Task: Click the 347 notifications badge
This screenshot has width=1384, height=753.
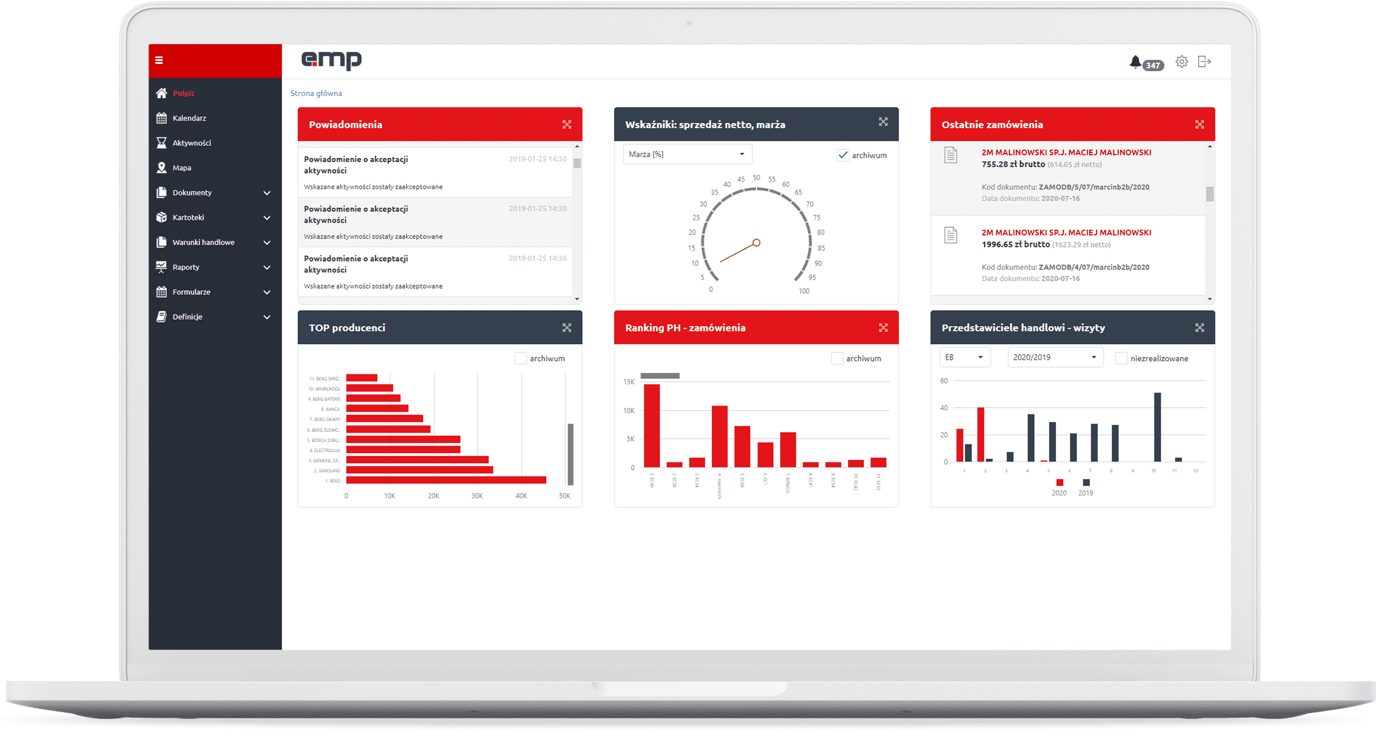Action: click(1153, 66)
